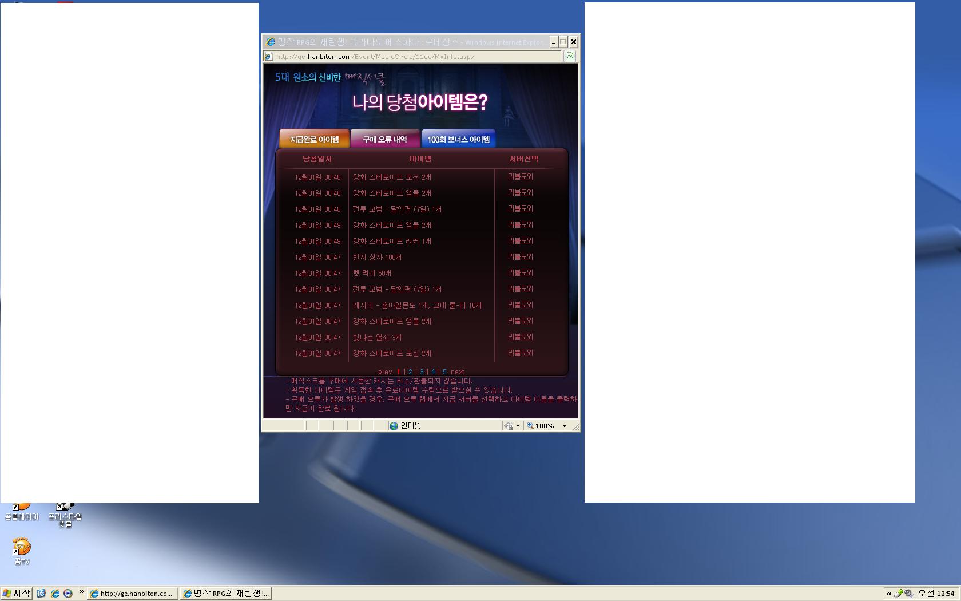Go to page 5 of results

click(444, 371)
